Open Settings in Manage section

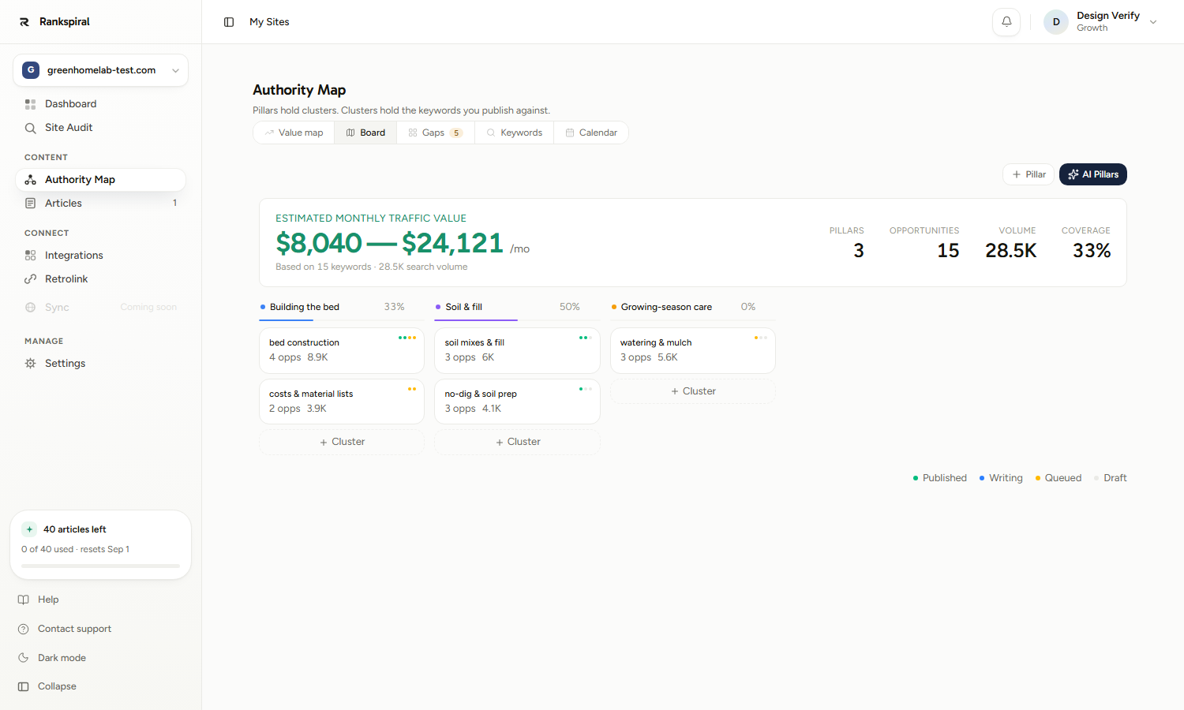point(100,364)
